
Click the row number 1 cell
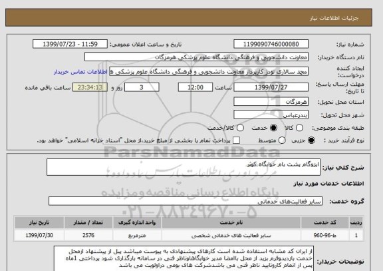coord(356,236)
